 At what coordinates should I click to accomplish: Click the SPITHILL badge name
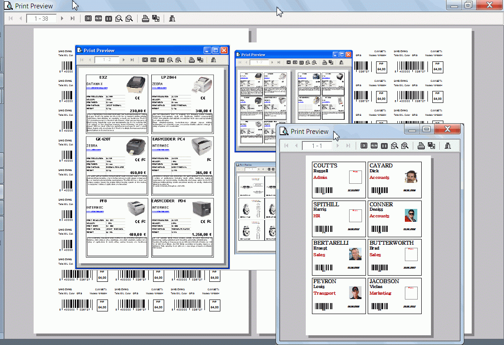pyautogui.click(x=326, y=205)
